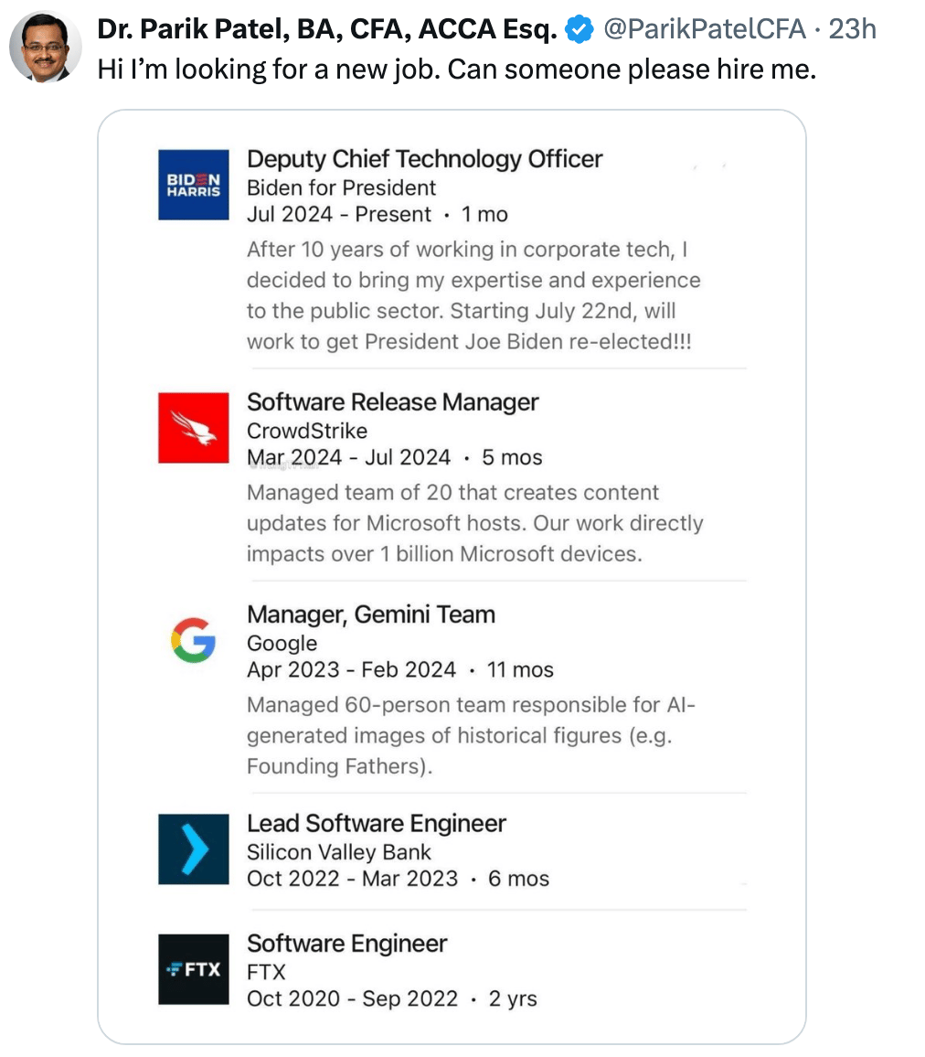Click the Biden Harris campaign logo
Image resolution: width=925 pixels, height=1057 pixels.
point(194,185)
